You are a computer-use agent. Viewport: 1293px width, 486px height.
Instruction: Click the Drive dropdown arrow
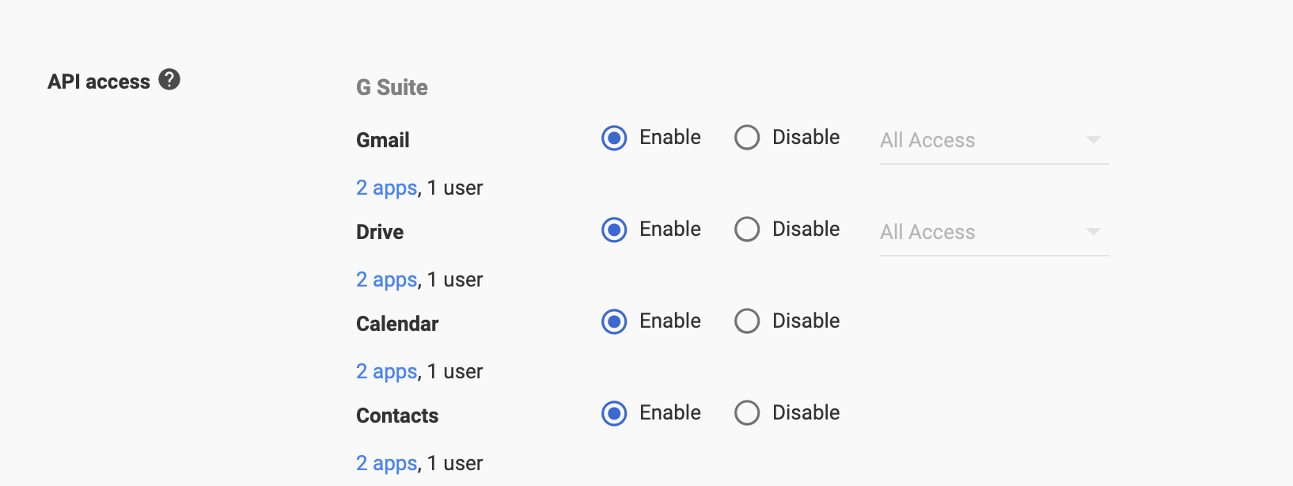click(1094, 232)
